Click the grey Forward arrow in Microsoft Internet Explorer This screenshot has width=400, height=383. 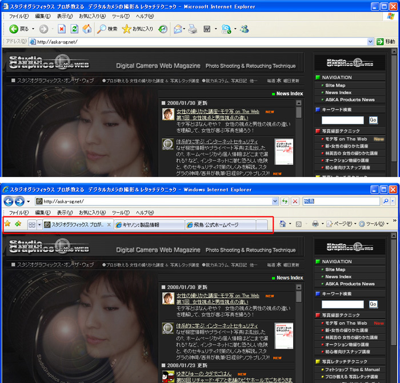[43, 29]
